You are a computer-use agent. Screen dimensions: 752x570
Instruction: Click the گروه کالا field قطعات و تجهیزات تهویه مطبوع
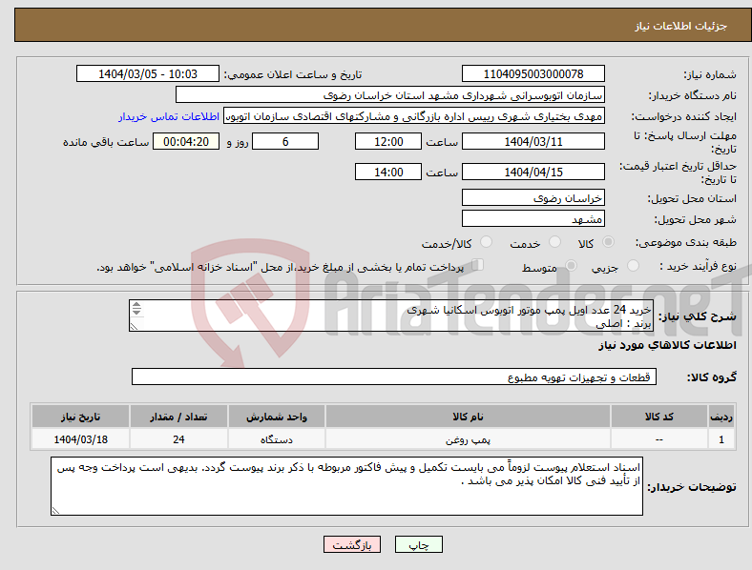pyautogui.click(x=394, y=377)
